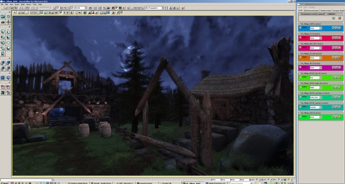Switch to the Referenced Assets tab

click(x=312, y=10)
